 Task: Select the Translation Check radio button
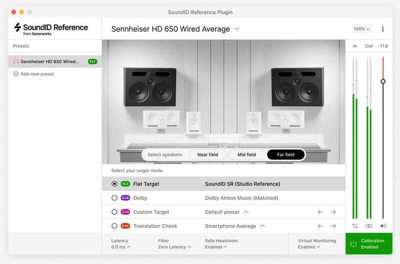pyautogui.click(x=114, y=226)
